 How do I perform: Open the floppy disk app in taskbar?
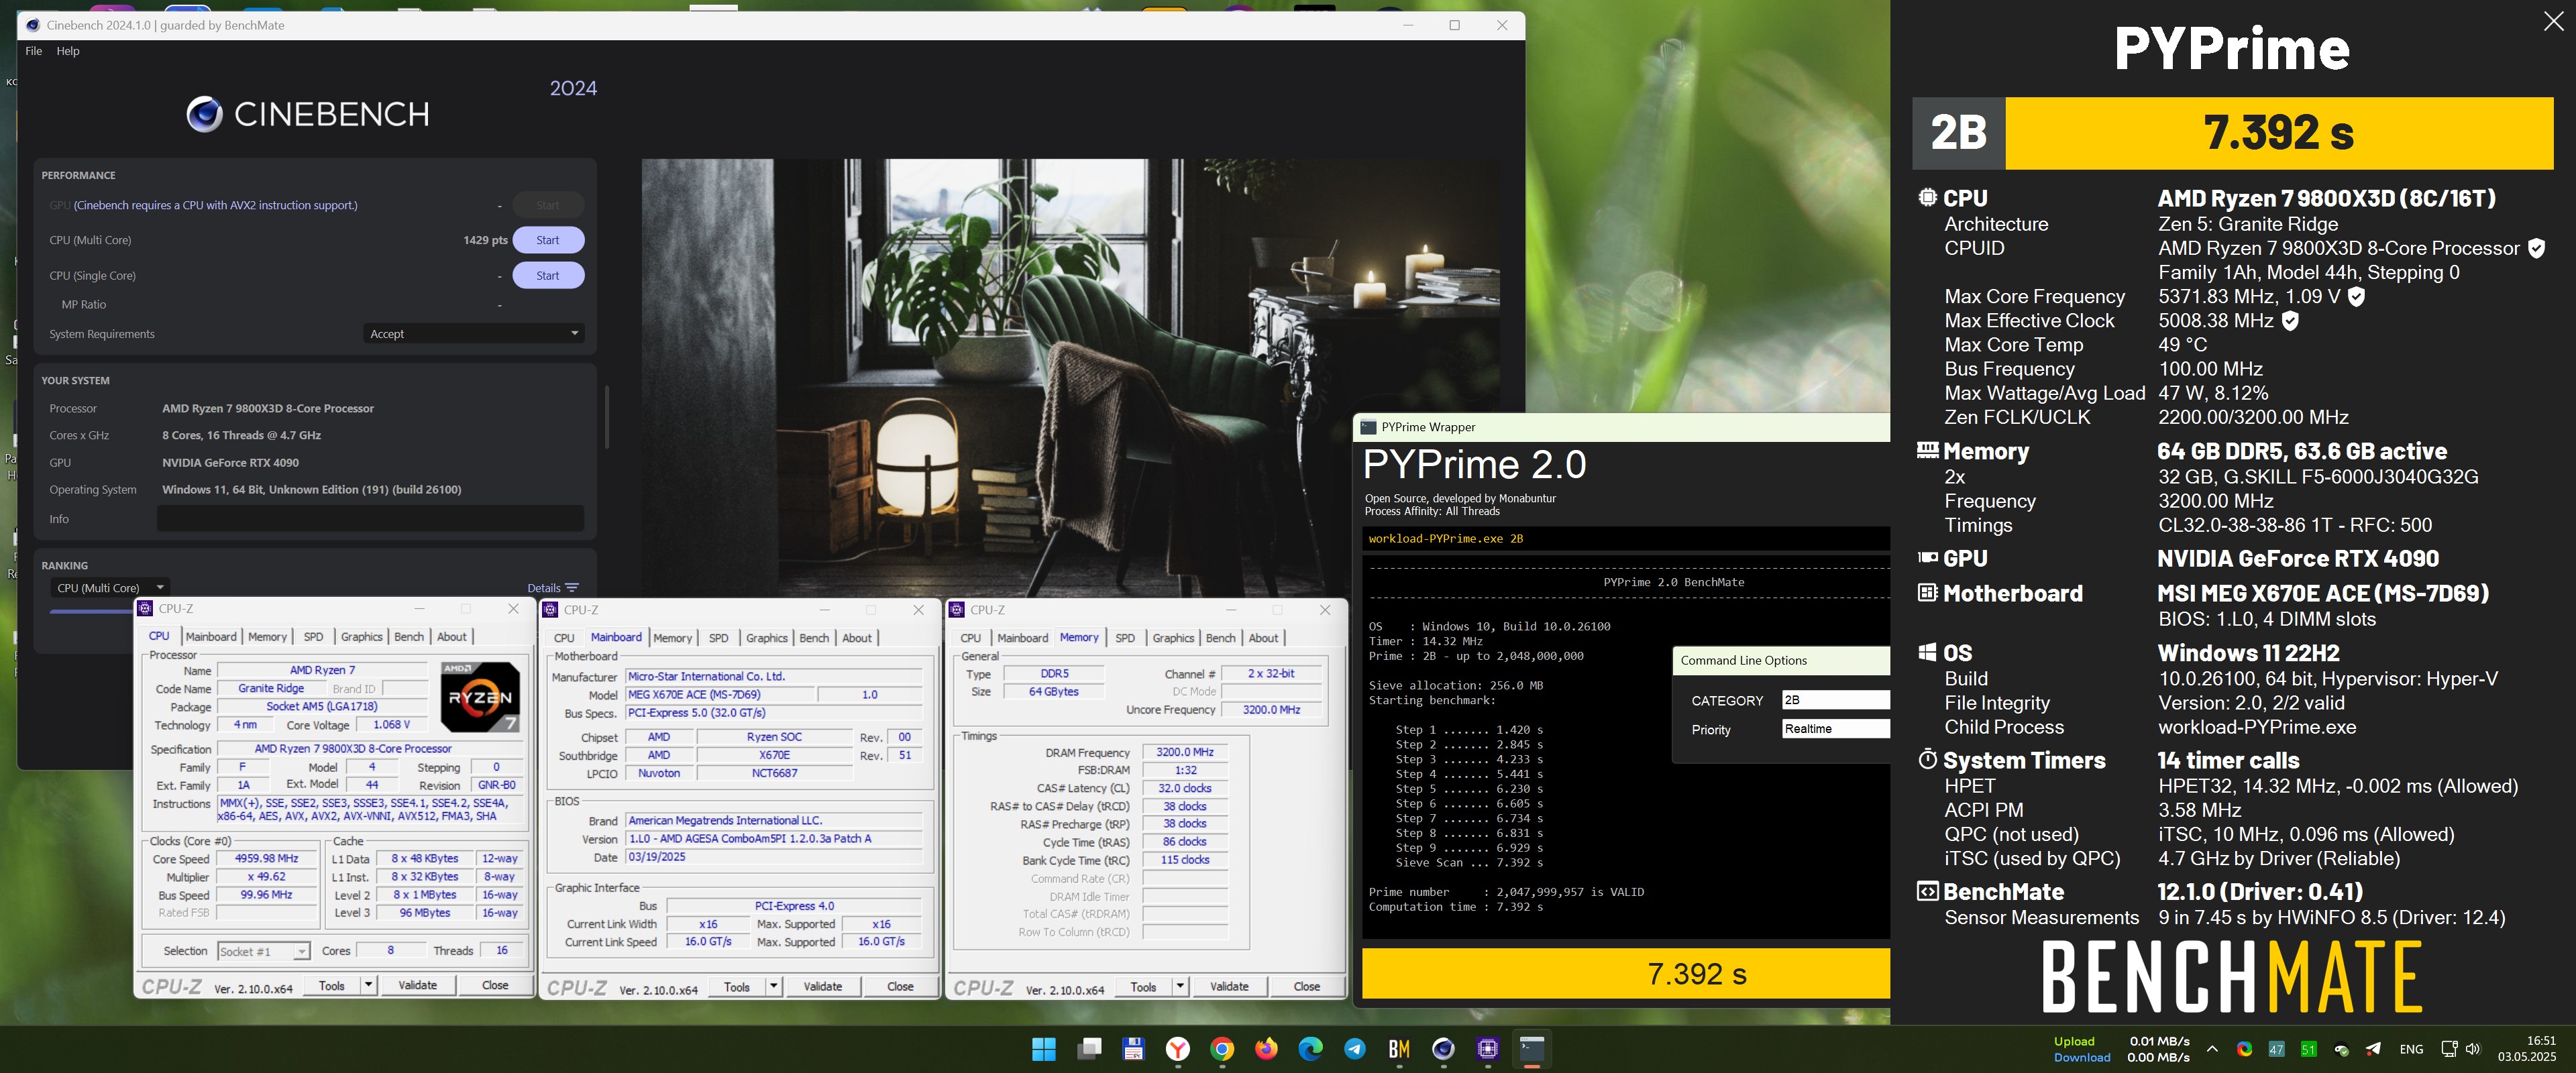(1133, 1049)
